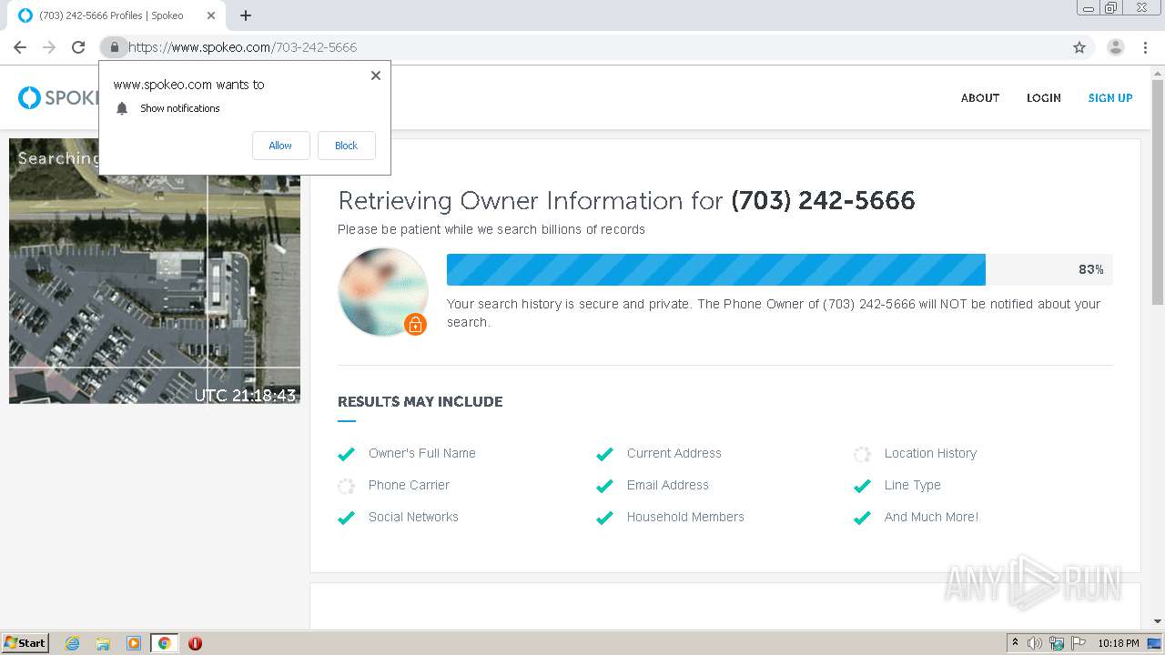Screen dimensions: 1165x655
Task: Click the 'RESULTS MAY INCLUDE' heading
Action: click(420, 401)
